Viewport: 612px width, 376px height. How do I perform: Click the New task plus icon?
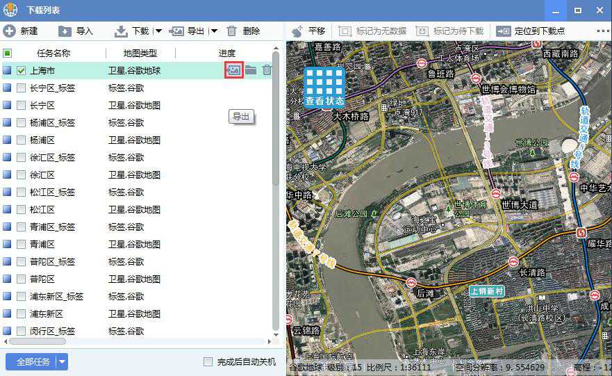[9, 31]
